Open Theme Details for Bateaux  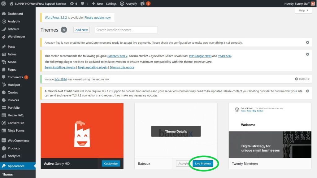176,132
